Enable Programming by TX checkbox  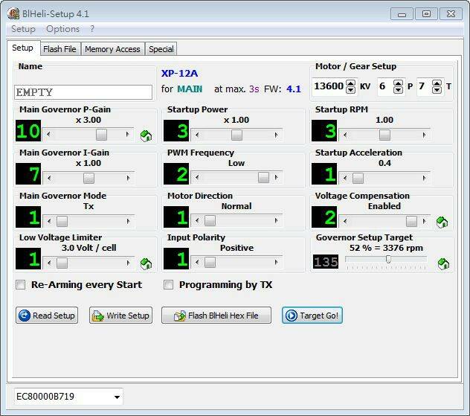pos(169,284)
